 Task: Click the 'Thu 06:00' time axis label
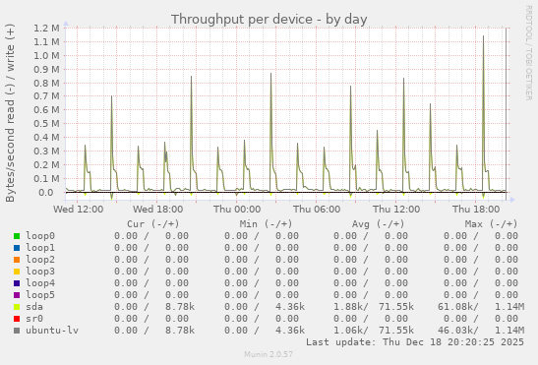click(317, 210)
